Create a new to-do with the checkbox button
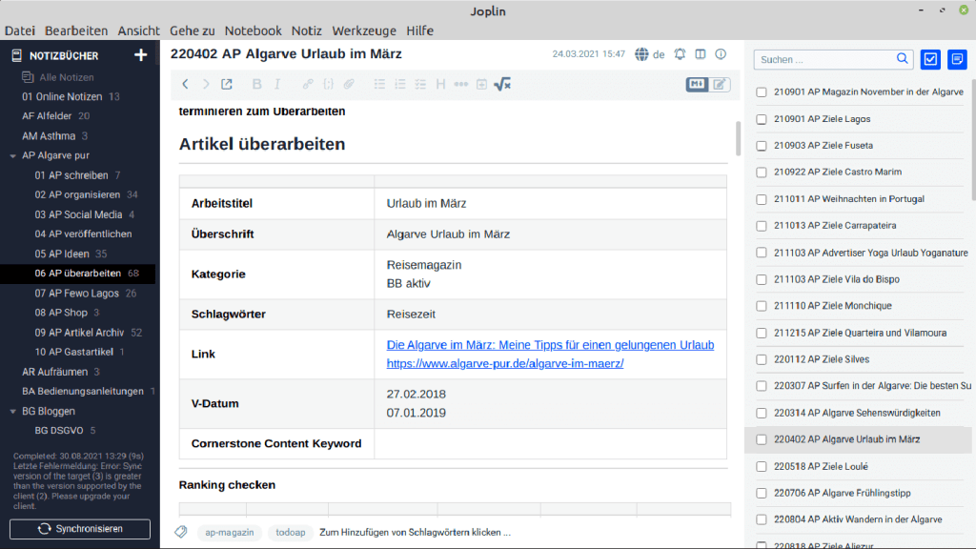976x549 pixels. [x=930, y=59]
